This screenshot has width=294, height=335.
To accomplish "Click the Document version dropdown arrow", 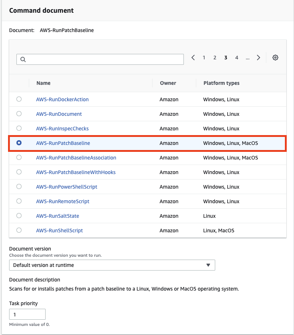I will pos(208,265).
